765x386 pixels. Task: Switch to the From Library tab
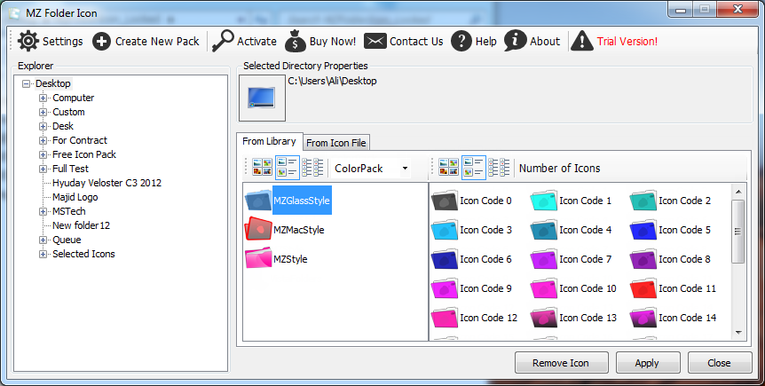point(269,141)
